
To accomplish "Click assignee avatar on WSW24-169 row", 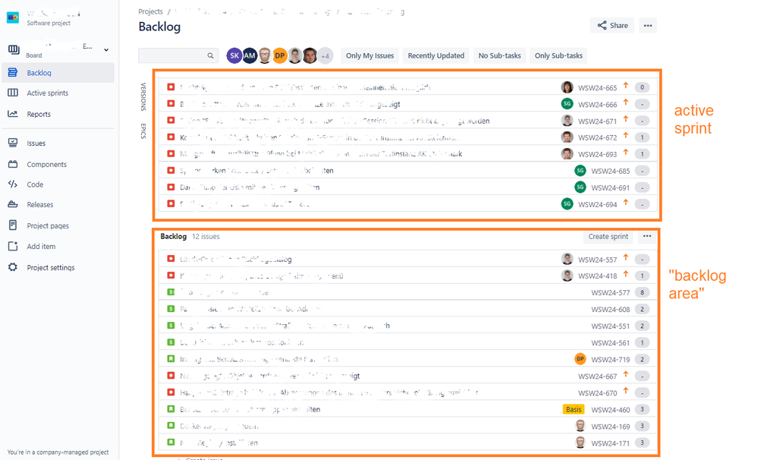I will pyautogui.click(x=580, y=426).
